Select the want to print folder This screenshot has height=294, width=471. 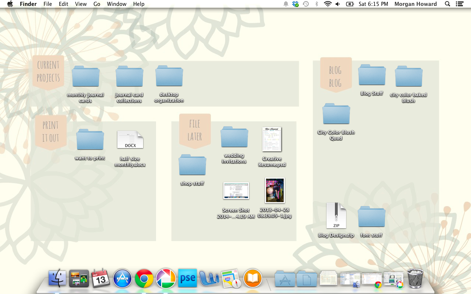90,140
